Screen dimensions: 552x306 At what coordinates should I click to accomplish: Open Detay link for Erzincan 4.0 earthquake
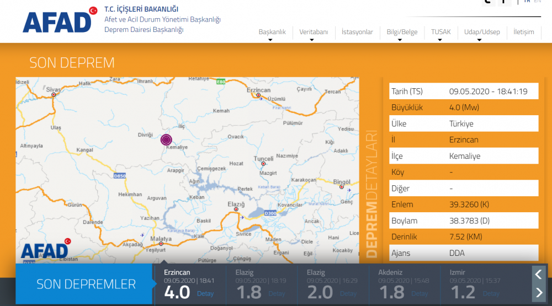click(x=205, y=293)
